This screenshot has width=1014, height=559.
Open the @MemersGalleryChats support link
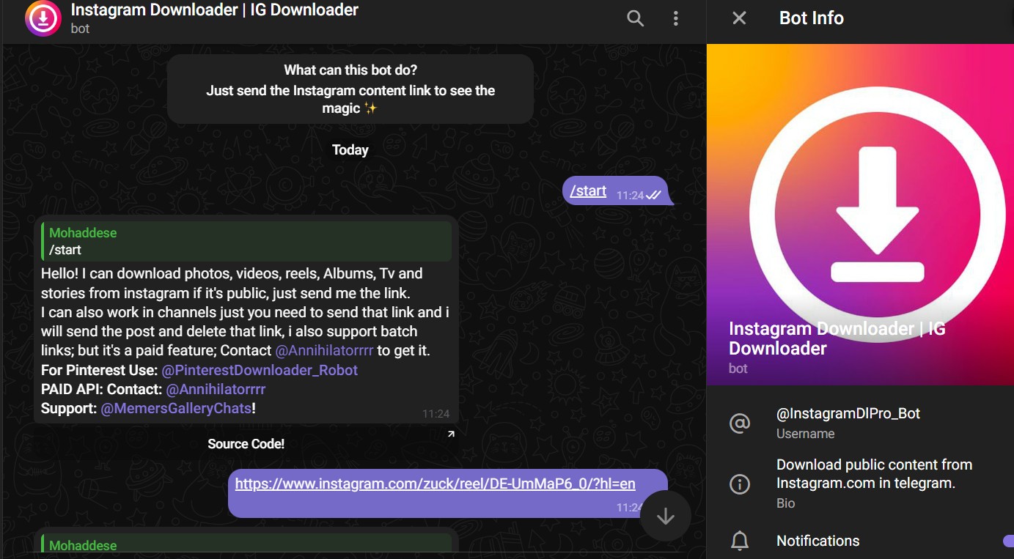[x=176, y=408]
